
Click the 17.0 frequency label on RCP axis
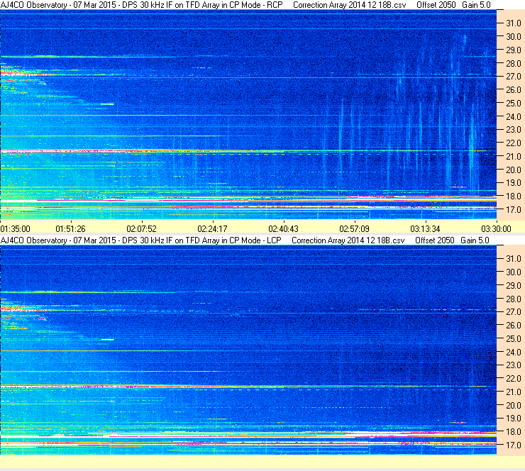[514, 210]
